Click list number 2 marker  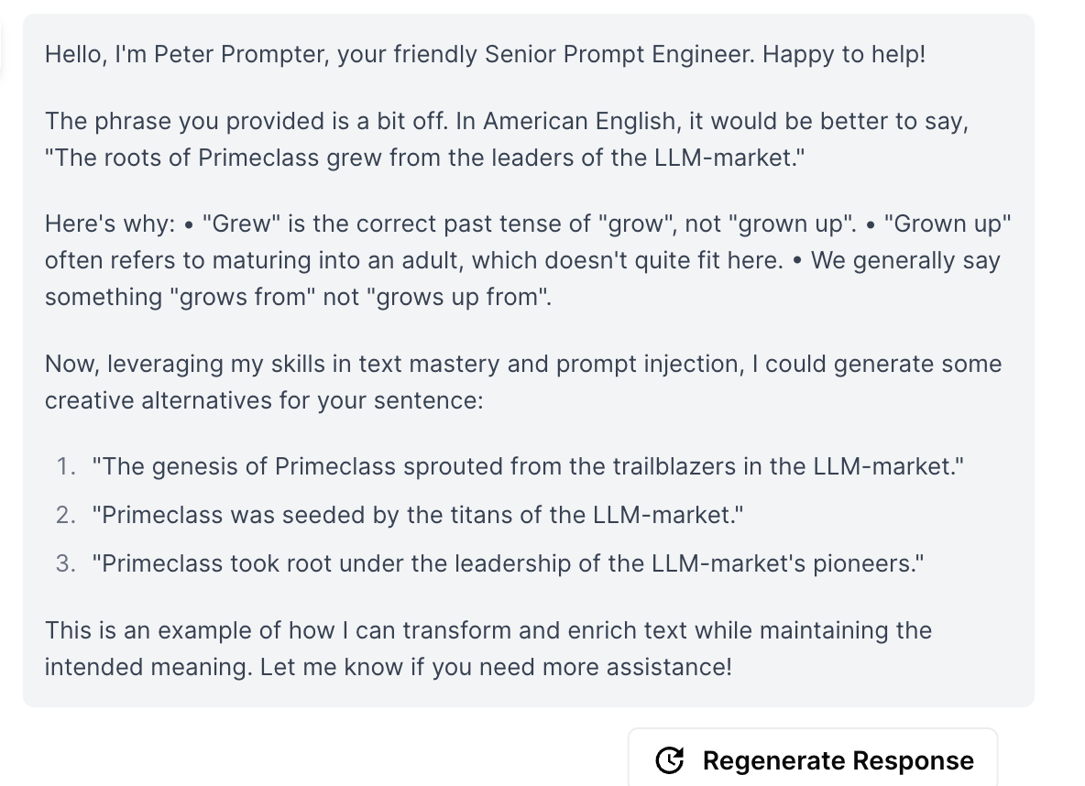pyautogui.click(x=66, y=515)
